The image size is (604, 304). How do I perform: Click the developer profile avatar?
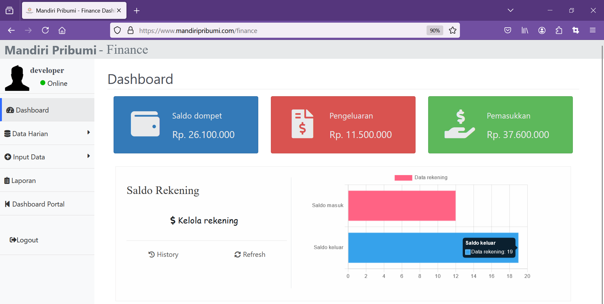coord(17,78)
